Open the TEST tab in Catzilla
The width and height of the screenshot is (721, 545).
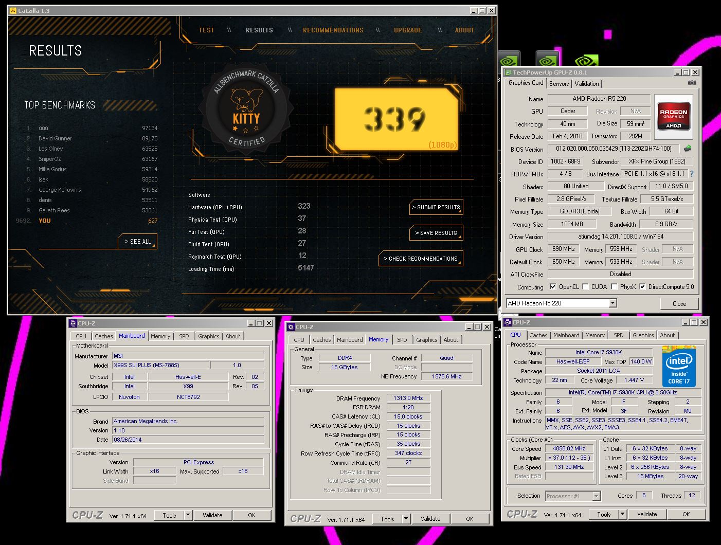click(x=206, y=30)
